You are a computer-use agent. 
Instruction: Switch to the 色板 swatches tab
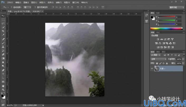coord(158,13)
